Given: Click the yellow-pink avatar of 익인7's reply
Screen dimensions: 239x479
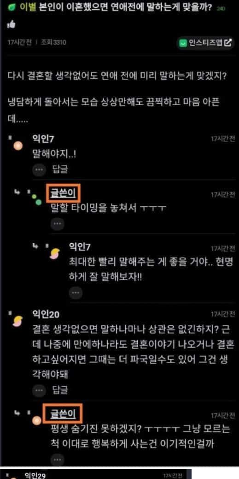Looking at the screenshot, I should tap(54, 253).
